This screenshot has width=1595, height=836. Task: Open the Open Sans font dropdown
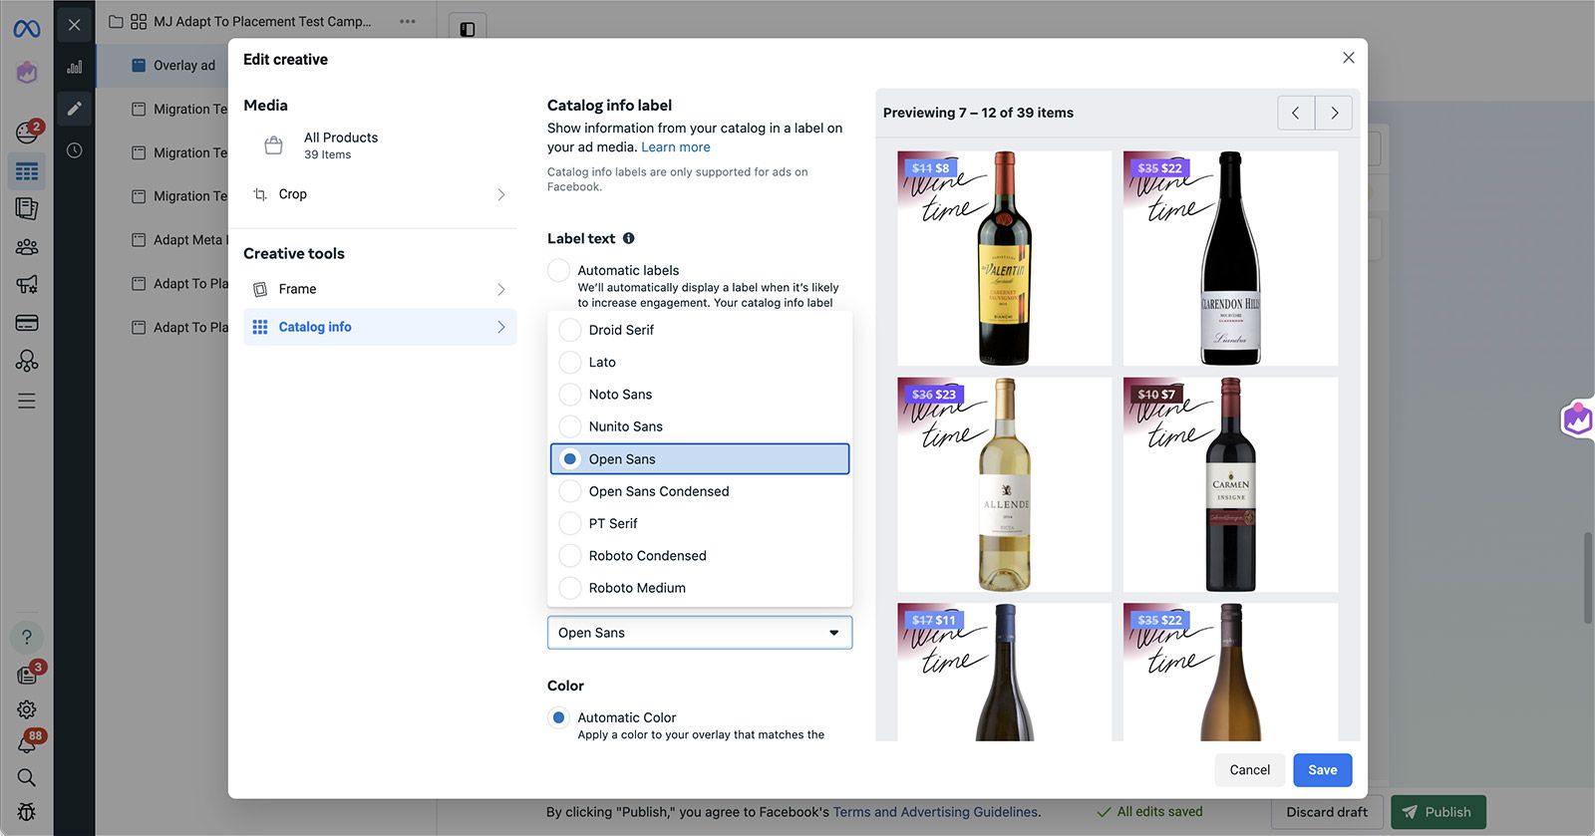click(700, 633)
